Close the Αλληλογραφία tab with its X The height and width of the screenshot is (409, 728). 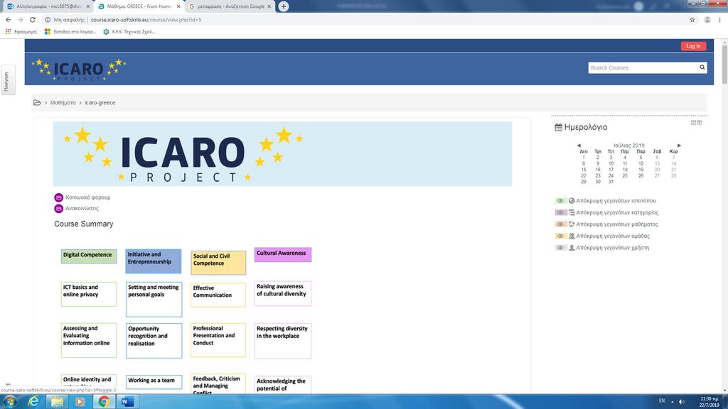[87, 6]
